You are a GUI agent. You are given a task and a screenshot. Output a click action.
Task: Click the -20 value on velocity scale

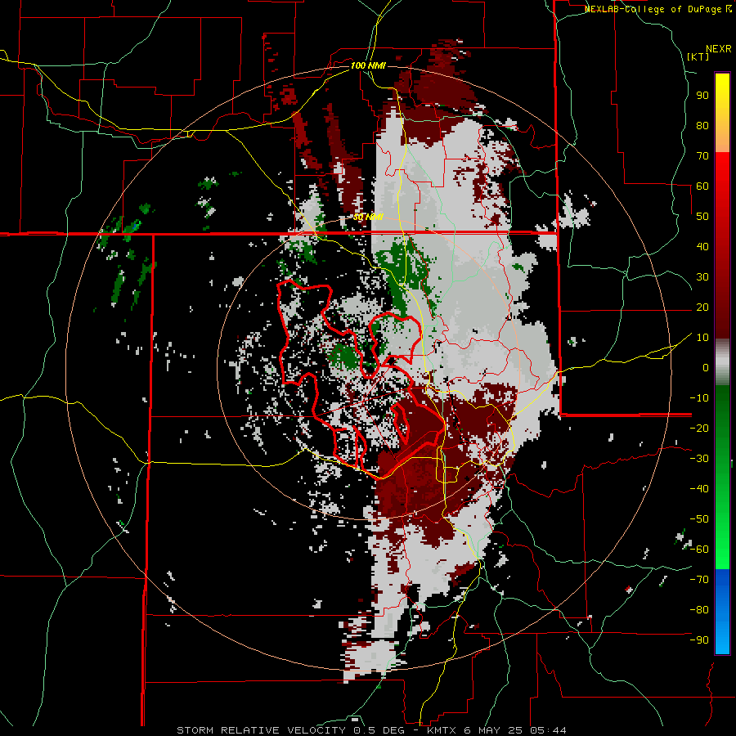pyautogui.click(x=699, y=429)
